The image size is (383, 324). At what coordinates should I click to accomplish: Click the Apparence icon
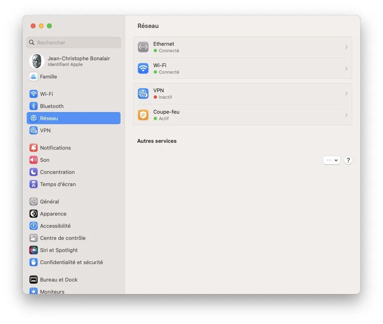point(34,214)
